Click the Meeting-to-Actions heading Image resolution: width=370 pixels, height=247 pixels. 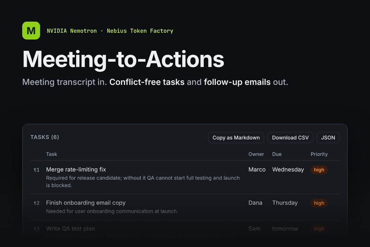pos(123,59)
